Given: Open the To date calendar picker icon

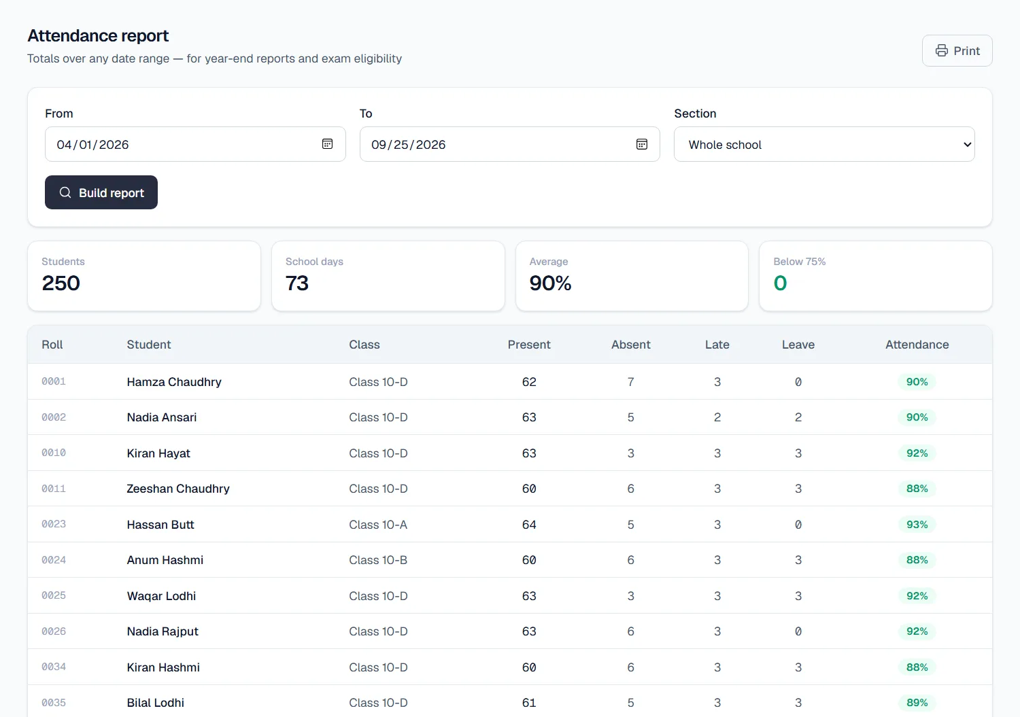Looking at the screenshot, I should (x=642, y=144).
